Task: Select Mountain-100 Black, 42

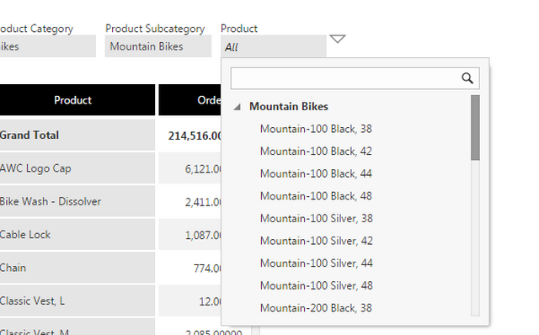Action: [316, 152]
